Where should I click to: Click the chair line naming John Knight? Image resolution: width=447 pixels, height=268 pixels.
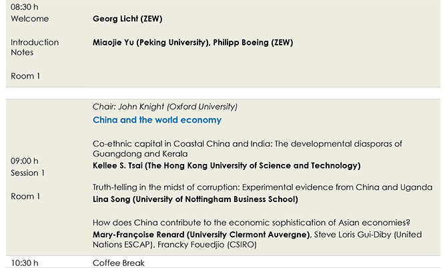pyautogui.click(x=165, y=106)
